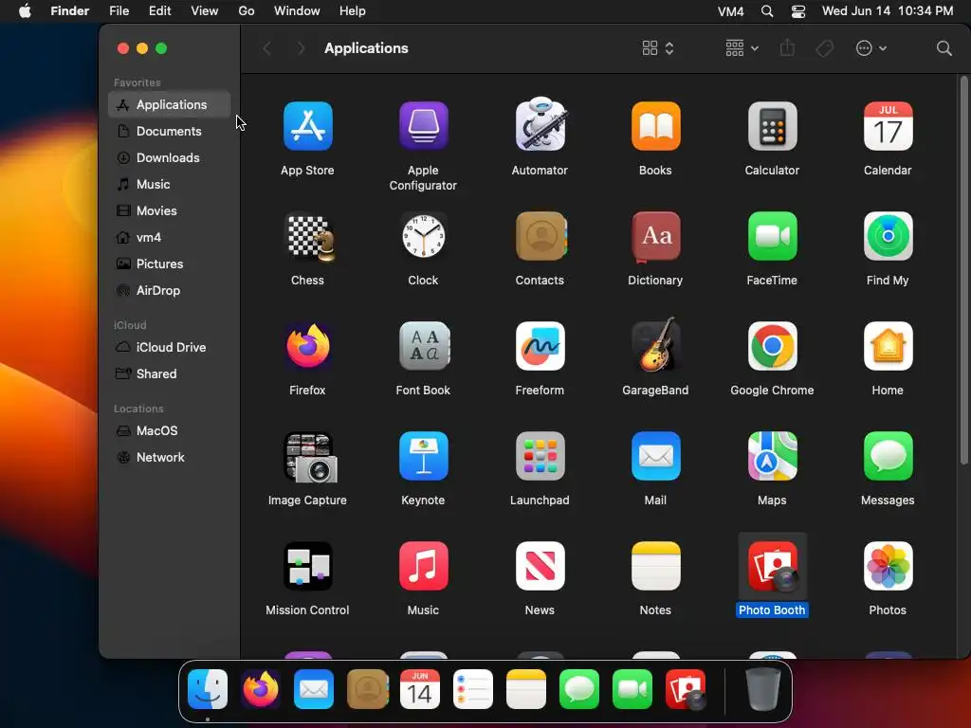The height and width of the screenshot is (728, 971).
Task: Open the Edit menu
Action: [x=159, y=11]
